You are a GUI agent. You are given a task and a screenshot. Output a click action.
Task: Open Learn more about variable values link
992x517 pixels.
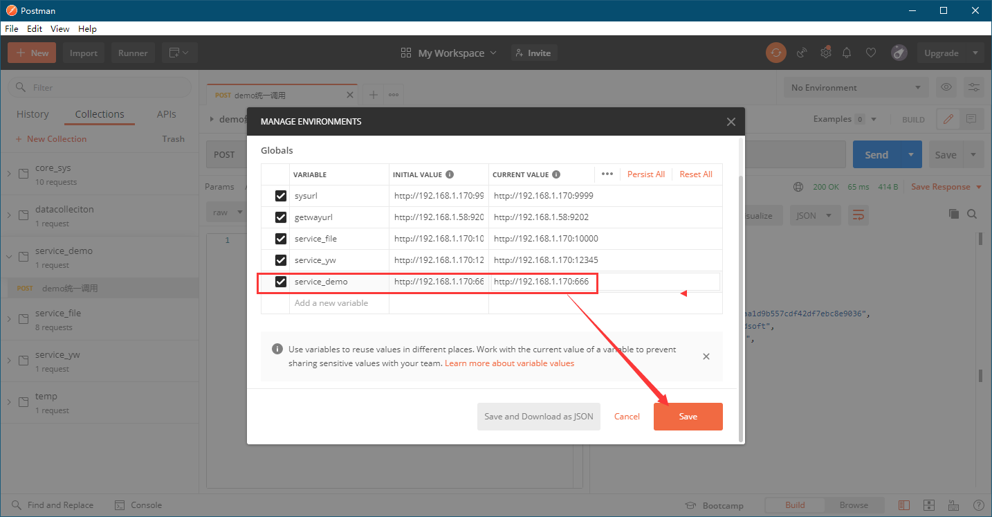[509, 363]
